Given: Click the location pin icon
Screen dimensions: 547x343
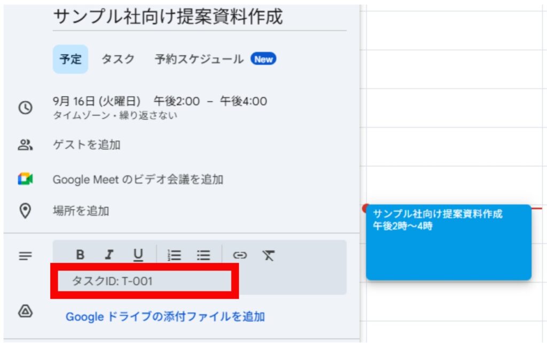Looking at the screenshot, I should tap(25, 211).
